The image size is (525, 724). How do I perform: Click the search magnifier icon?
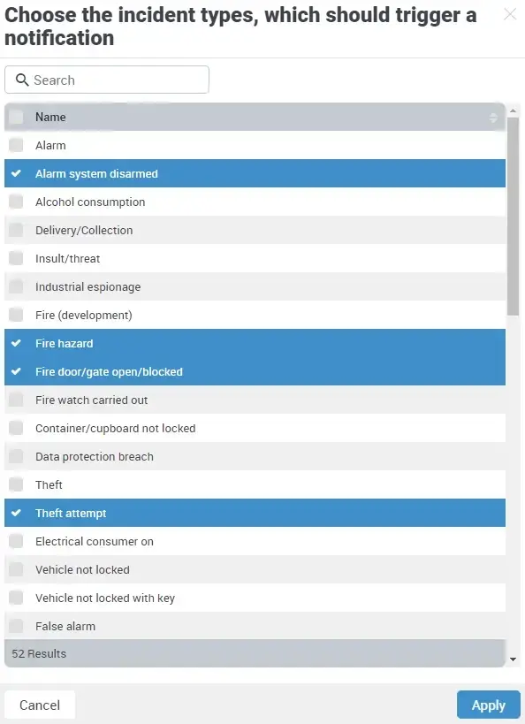(x=22, y=80)
